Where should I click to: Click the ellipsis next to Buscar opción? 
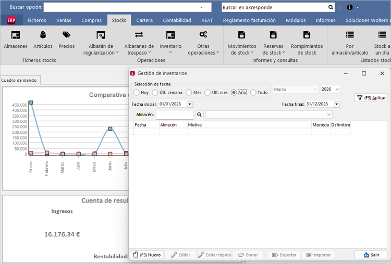pyautogui.click(x=208, y=7)
